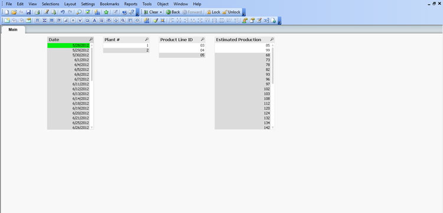
Task: Open the search icon on Date list header
Action: click(91, 39)
